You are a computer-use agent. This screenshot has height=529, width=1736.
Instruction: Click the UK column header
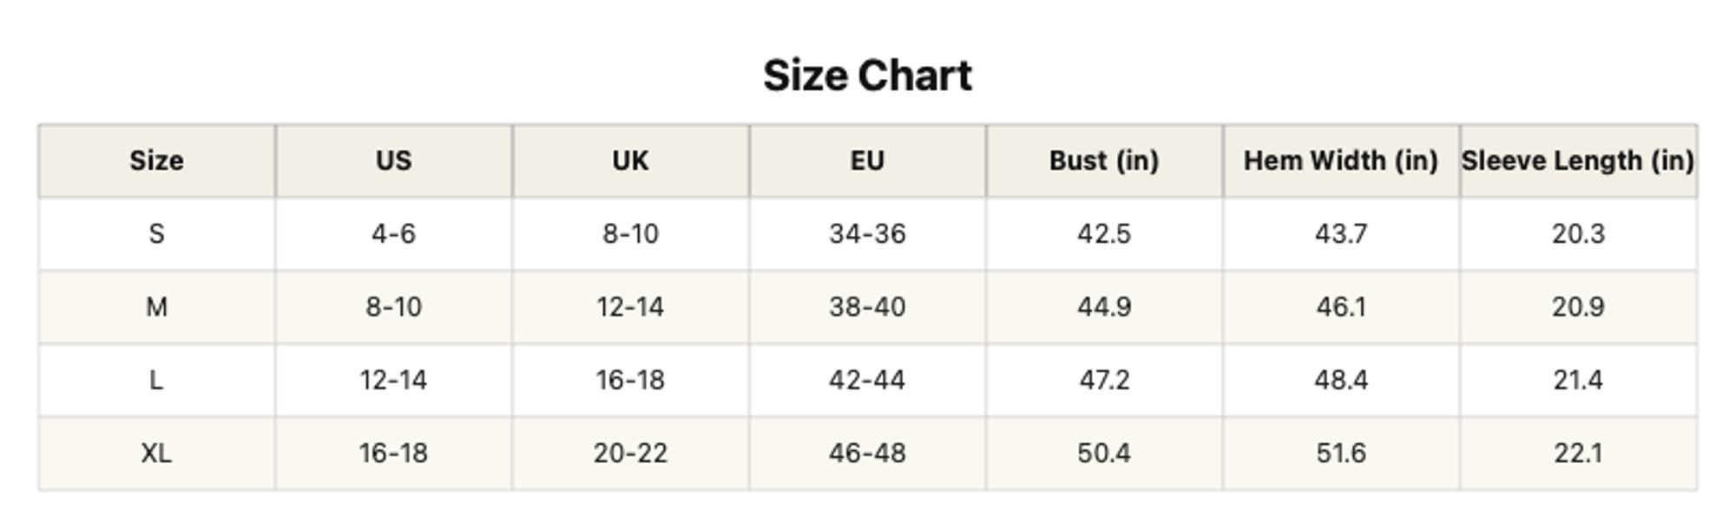[x=630, y=160]
